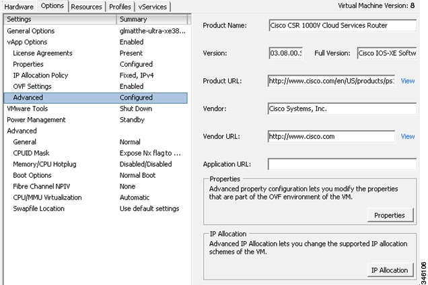Select CPUID Mask setting
The width and height of the screenshot is (428, 285).
[x=96, y=153]
